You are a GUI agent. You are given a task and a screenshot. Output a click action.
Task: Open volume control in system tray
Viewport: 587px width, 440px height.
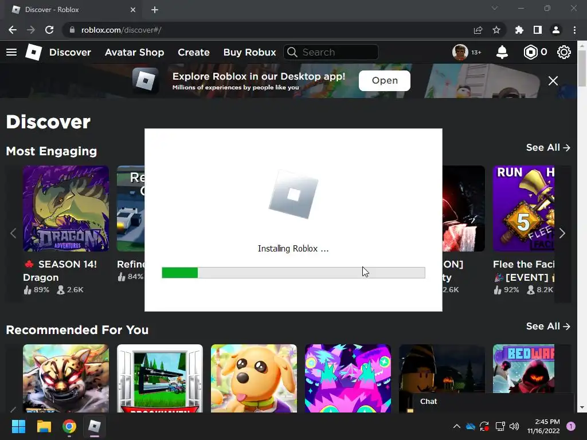(514, 426)
